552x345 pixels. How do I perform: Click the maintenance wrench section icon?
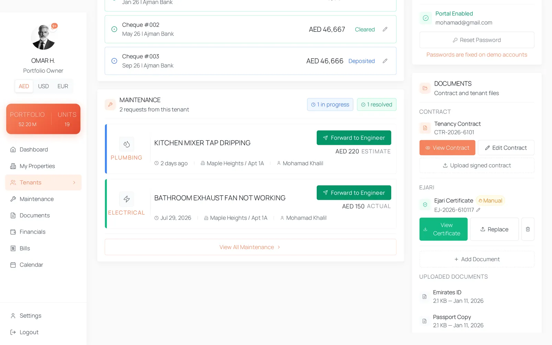click(110, 105)
